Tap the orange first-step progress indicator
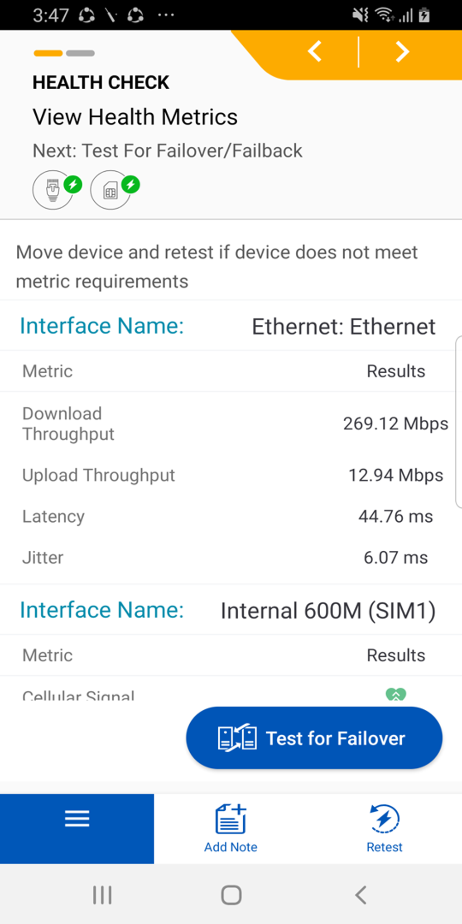This screenshot has width=462, height=924. (x=48, y=53)
